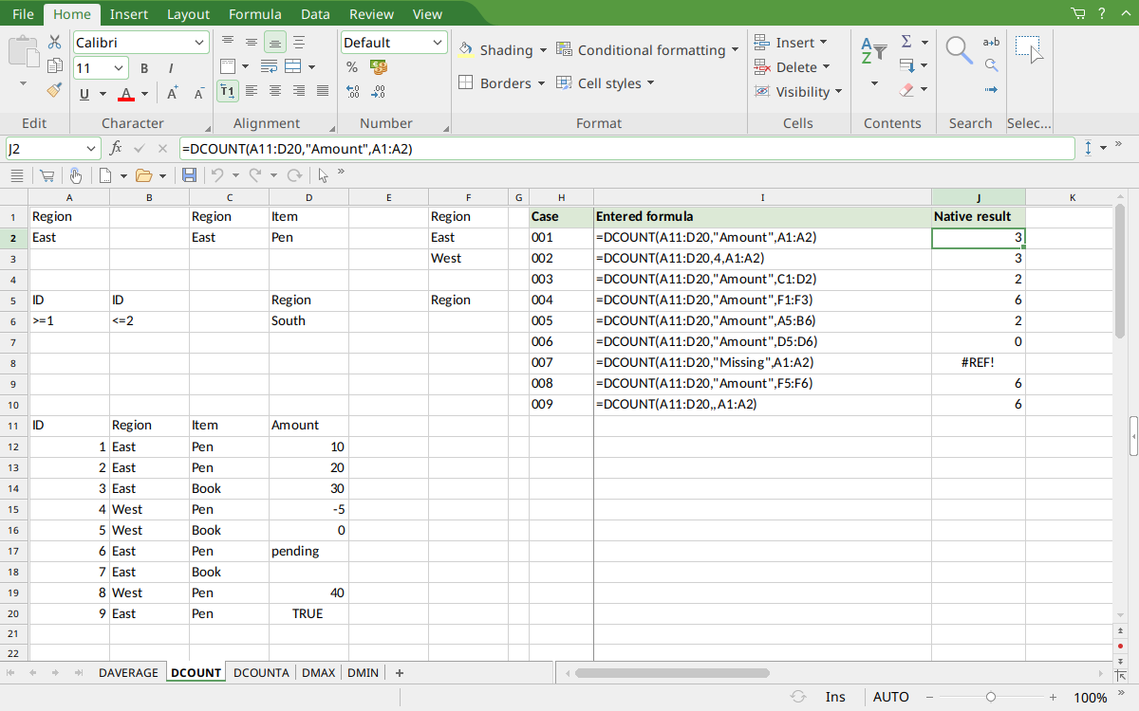Activate the Format painter brush
Image resolution: width=1139 pixels, height=711 pixels.
(x=54, y=90)
